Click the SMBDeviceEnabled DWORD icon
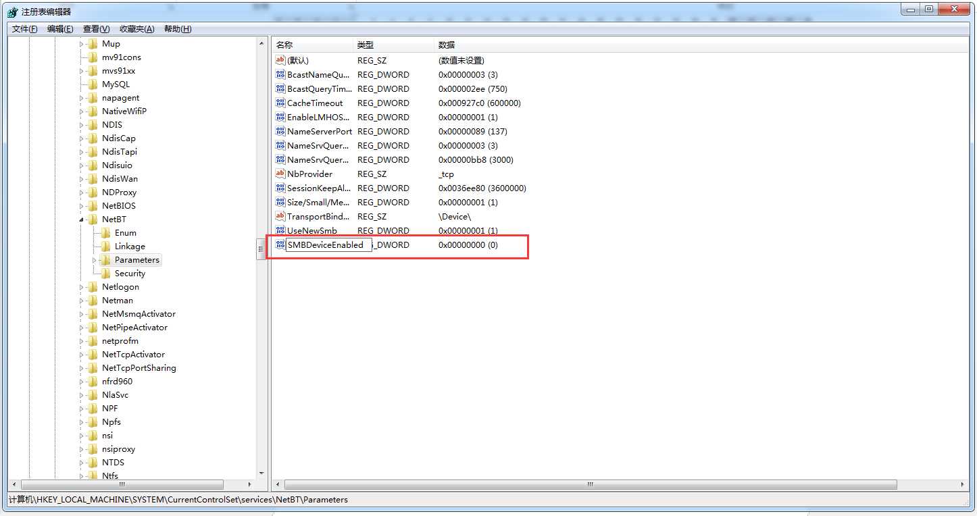 [x=280, y=244]
